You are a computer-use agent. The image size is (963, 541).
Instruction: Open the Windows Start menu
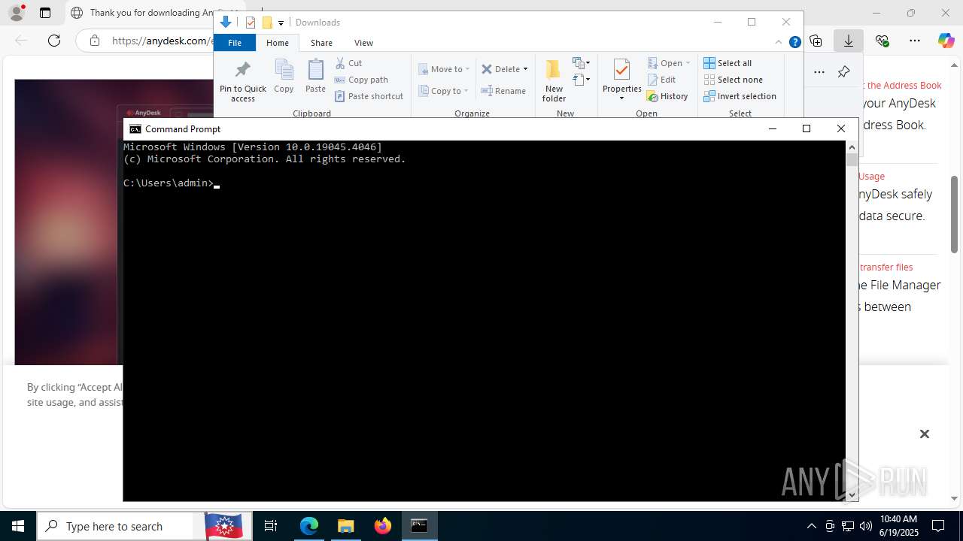pos(18,526)
